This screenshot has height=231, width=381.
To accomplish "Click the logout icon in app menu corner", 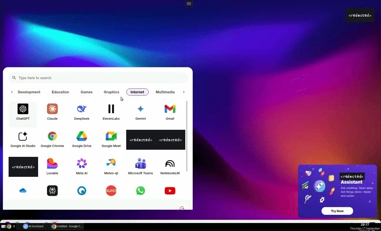I will 182,208.
